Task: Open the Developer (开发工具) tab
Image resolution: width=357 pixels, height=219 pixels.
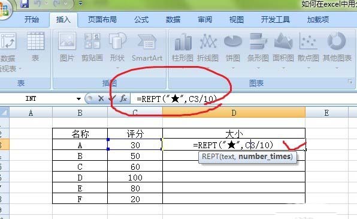Action: coord(276,20)
